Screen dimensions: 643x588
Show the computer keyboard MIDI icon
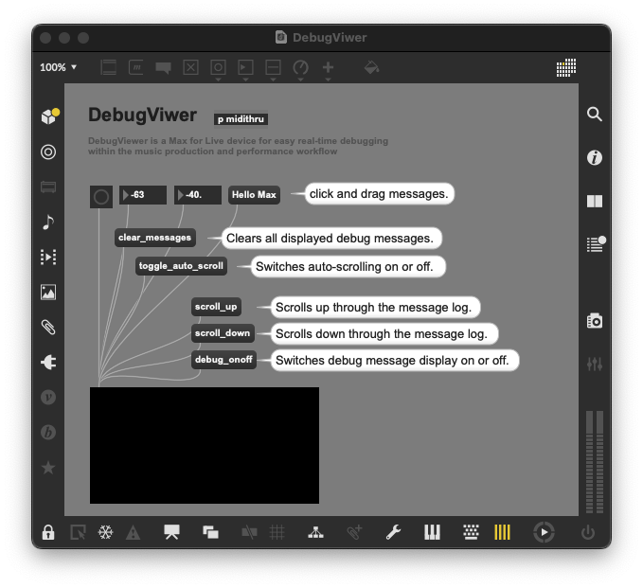472,532
